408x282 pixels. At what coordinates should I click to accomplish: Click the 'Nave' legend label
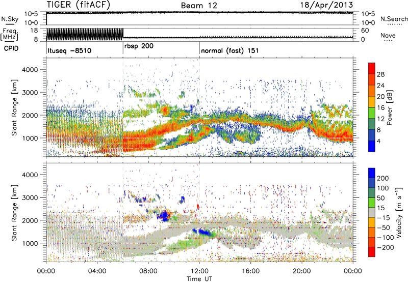pos(388,35)
